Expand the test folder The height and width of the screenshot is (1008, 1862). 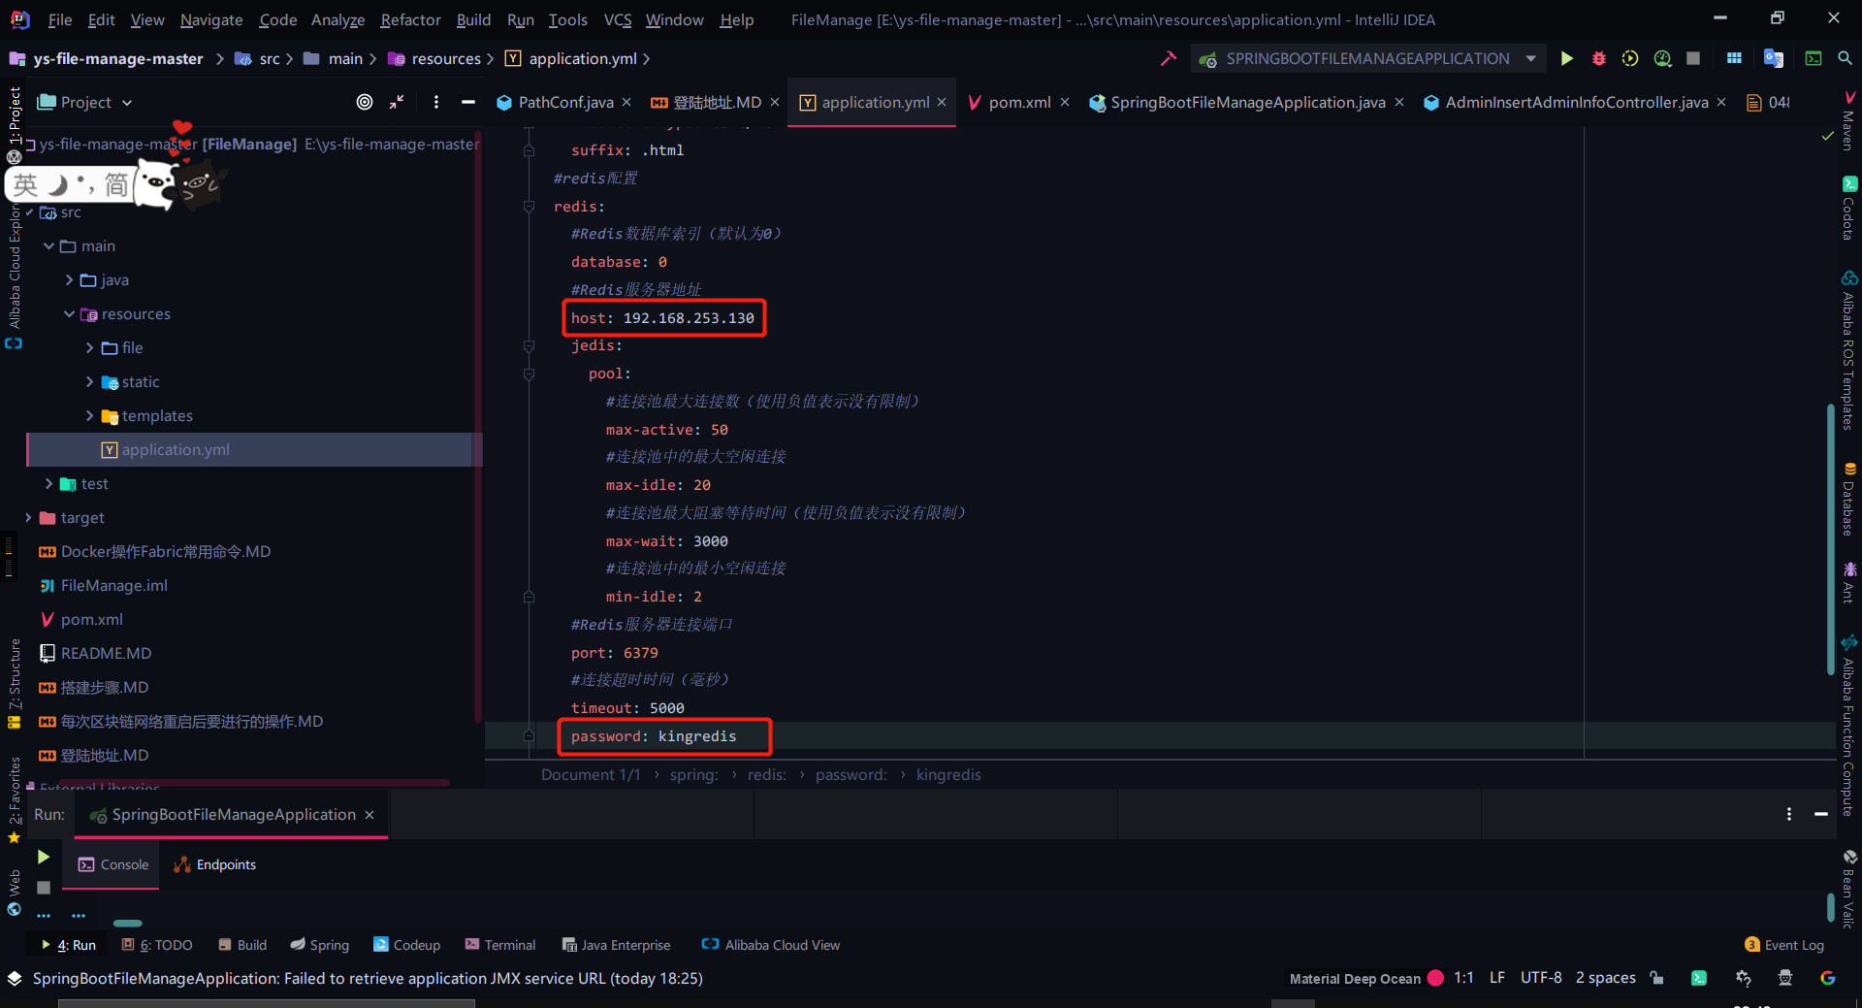click(48, 483)
